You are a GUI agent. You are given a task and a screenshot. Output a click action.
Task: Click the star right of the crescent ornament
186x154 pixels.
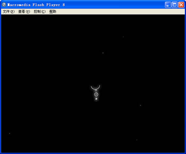pos(140,105)
